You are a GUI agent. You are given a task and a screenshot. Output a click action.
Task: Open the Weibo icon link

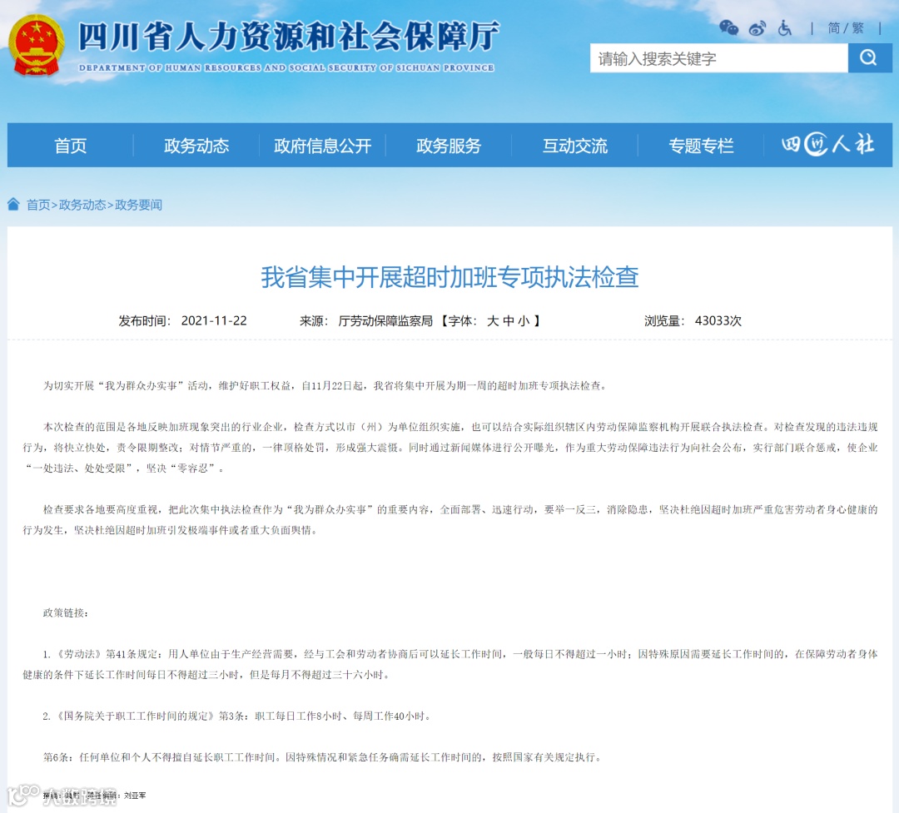tap(757, 28)
